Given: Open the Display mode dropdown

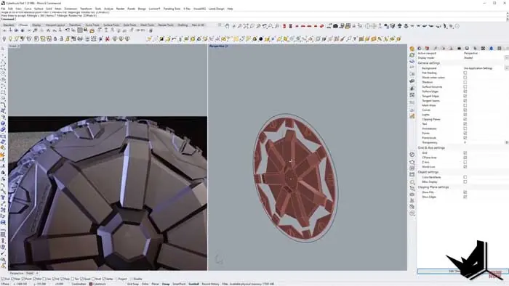Looking at the screenshot, I should [x=506, y=57].
